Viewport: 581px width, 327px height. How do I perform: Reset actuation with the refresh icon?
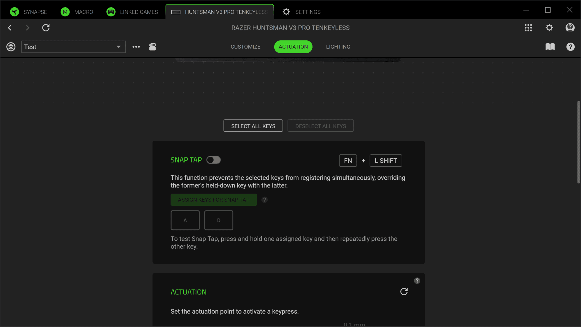[x=404, y=292]
